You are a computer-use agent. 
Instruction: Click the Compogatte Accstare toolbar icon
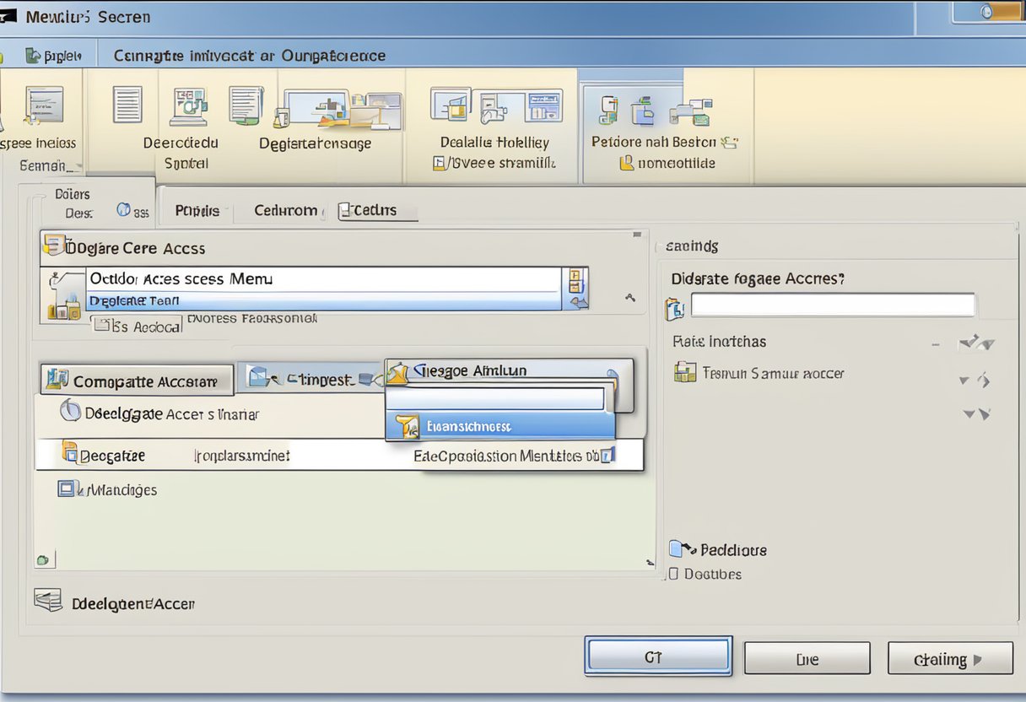point(135,380)
